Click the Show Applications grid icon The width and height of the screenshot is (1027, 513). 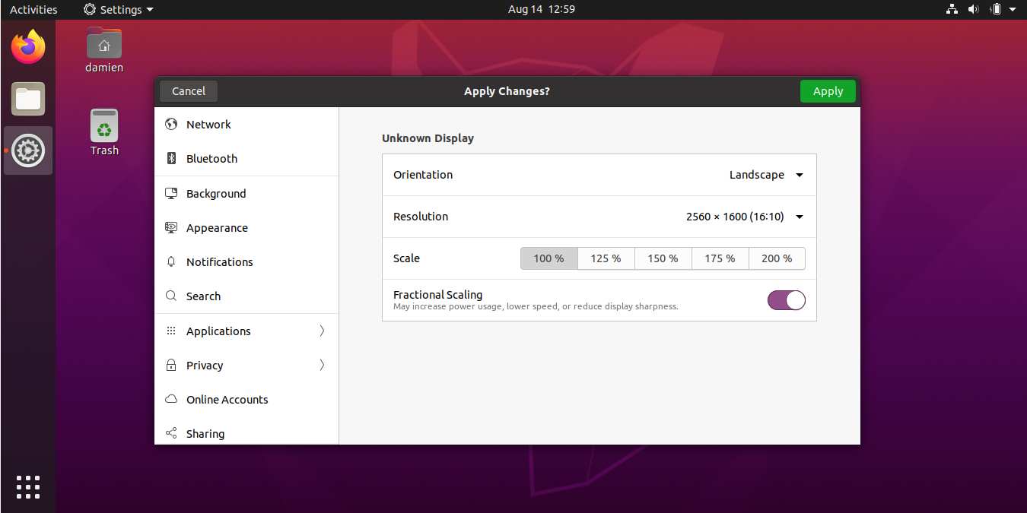(x=28, y=487)
